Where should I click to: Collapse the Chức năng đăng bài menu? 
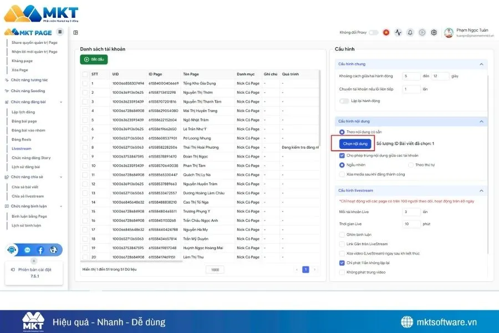[61, 102]
